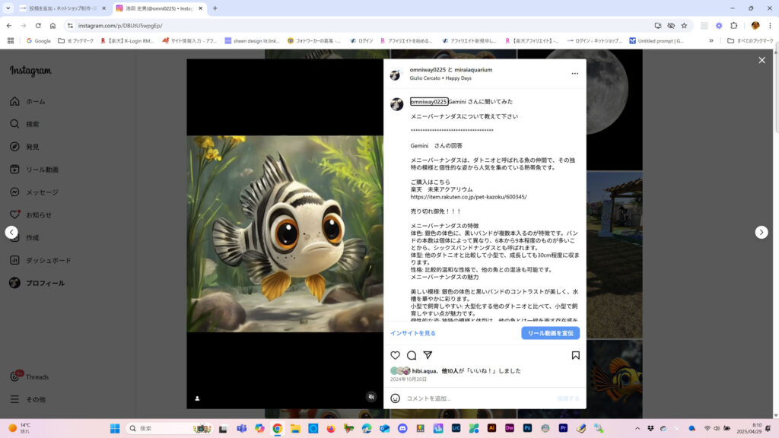Screen dimensions: 779x438
Task: Open Illustrator from taskbar
Action: (491, 428)
